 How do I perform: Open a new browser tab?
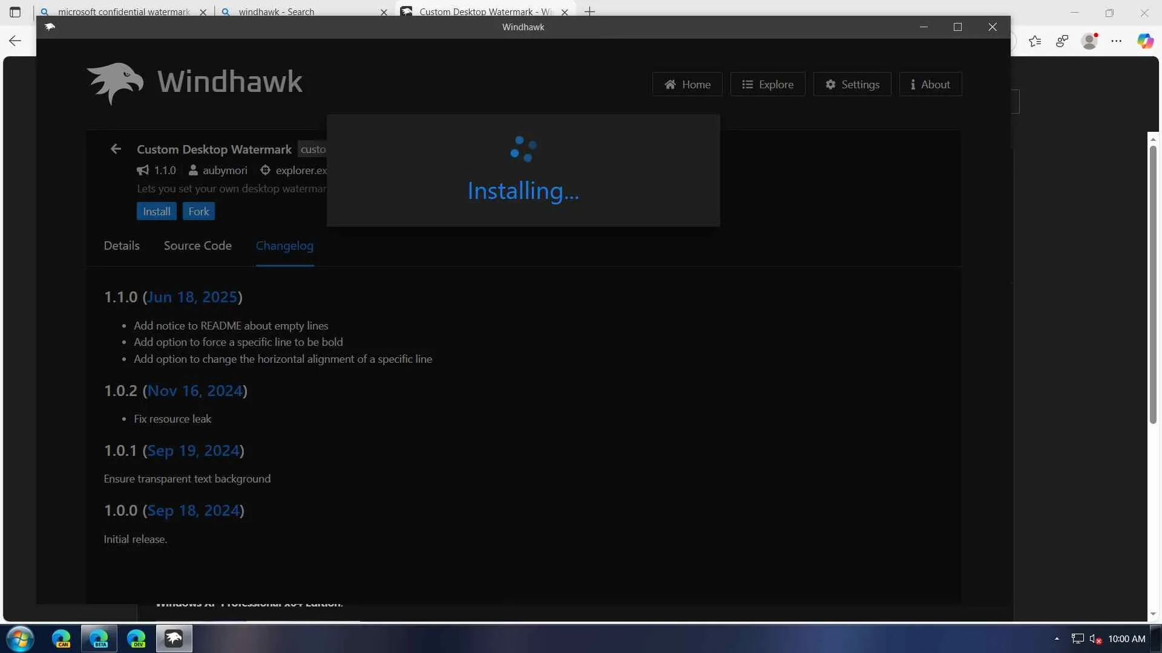tap(589, 11)
